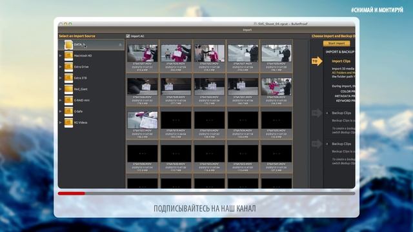
Task: Select the DATA_ source row label
Action: pos(79,44)
